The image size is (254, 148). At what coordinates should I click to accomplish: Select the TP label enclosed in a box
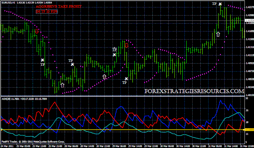[x=115, y=49]
